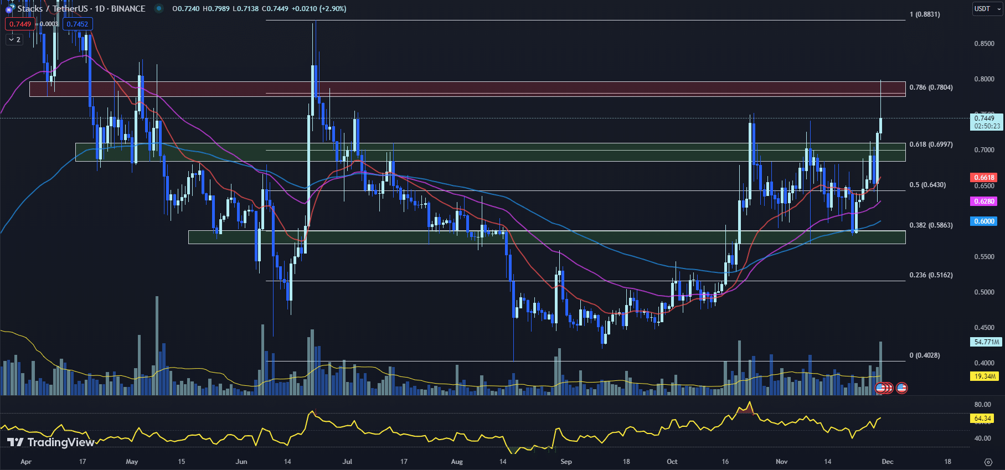Click the blue 0.6000 moving average label
The width and height of the screenshot is (1005, 470).
[984, 221]
